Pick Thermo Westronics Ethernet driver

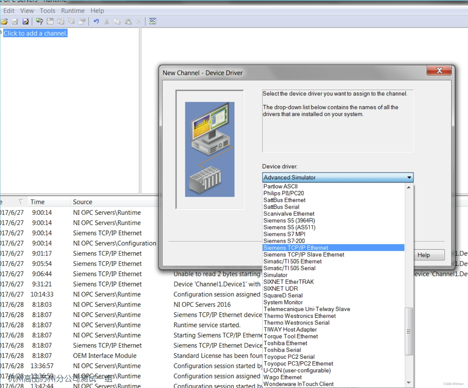[x=333, y=316]
